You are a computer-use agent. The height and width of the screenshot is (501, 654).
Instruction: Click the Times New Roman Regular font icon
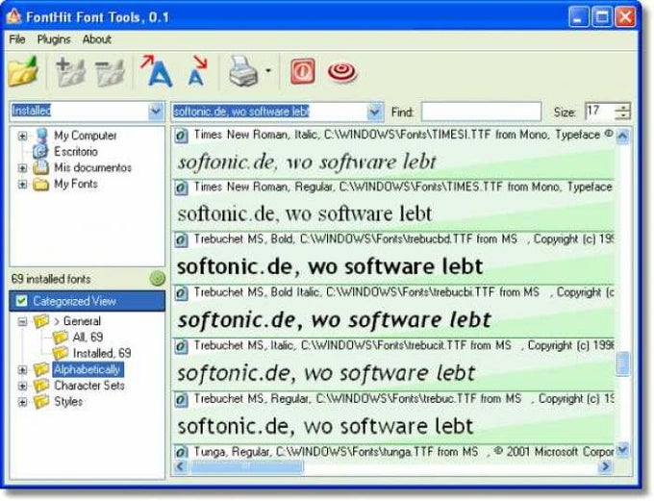click(181, 188)
